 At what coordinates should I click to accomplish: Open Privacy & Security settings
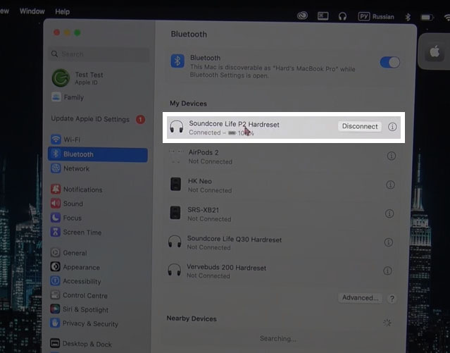tap(84, 323)
